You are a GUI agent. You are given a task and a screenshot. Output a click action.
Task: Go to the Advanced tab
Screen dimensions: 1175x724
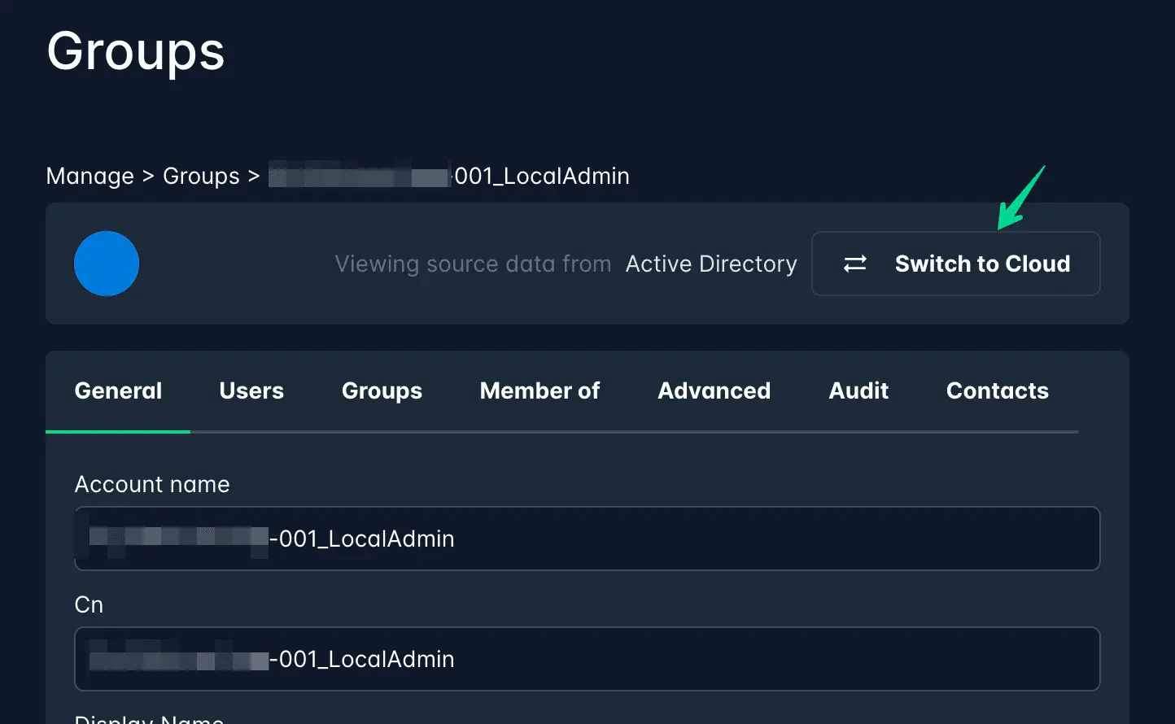point(714,391)
